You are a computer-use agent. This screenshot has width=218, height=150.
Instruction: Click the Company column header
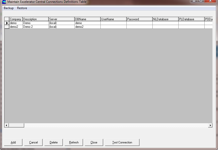coord(16,19)
